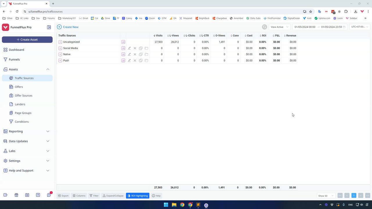Open Page Groups in the sidebar

pyautogui.click(x=27, y=113)
